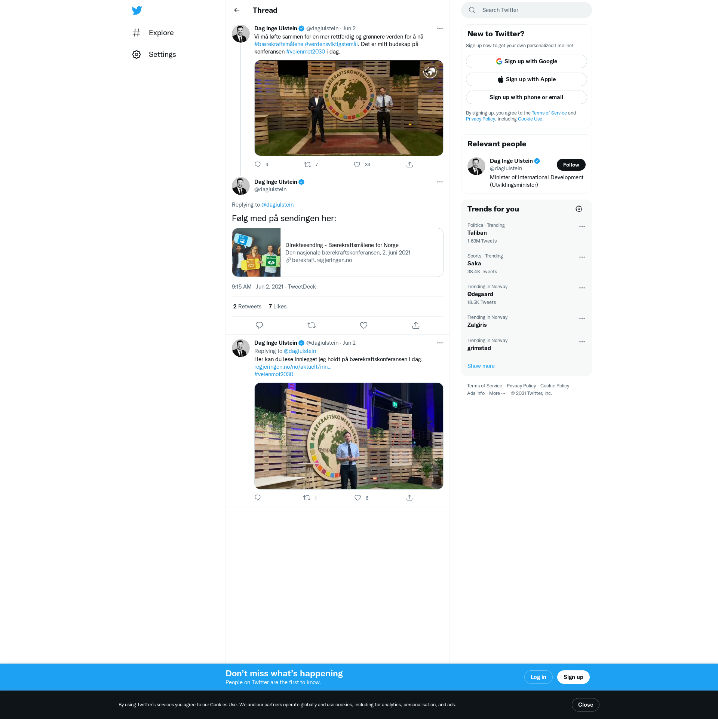Click the search magnifier icon
718x719 pixels.
tap(472, 10)
